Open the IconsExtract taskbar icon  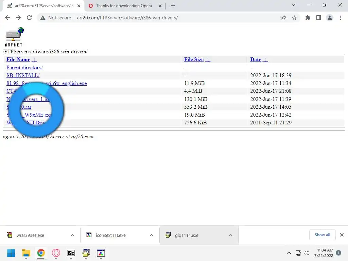pos(101,253)
